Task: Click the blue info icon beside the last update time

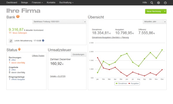Action: (43, 40)
